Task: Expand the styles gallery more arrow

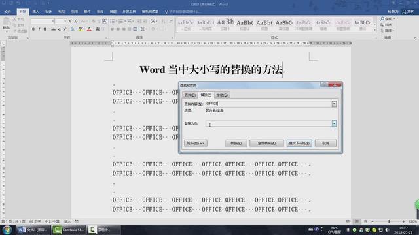Action: pos(374,31)
